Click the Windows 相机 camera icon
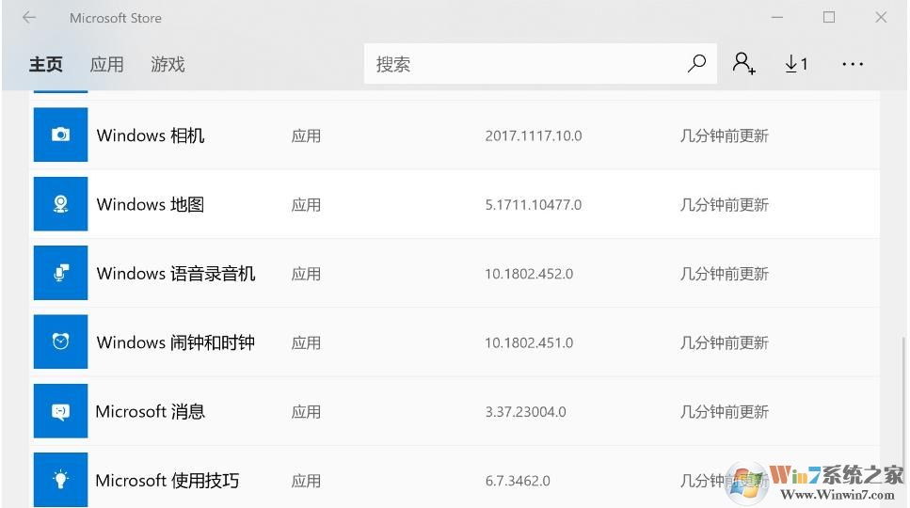 pos(60,135)
